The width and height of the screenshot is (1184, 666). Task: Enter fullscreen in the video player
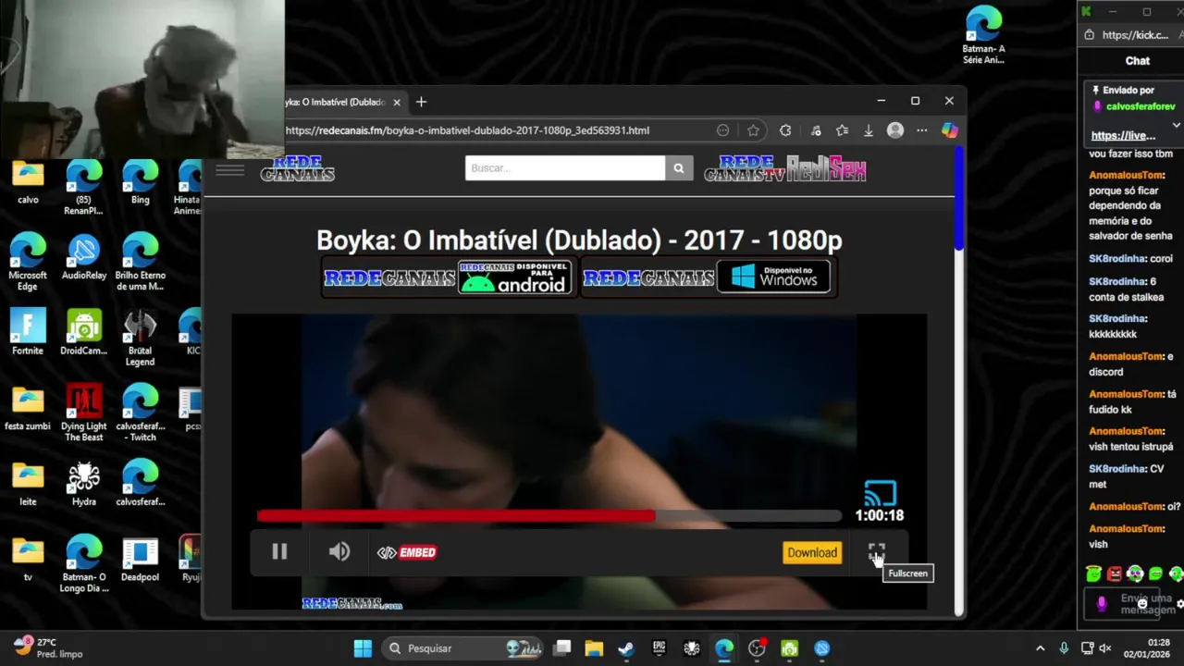[877, 552]
